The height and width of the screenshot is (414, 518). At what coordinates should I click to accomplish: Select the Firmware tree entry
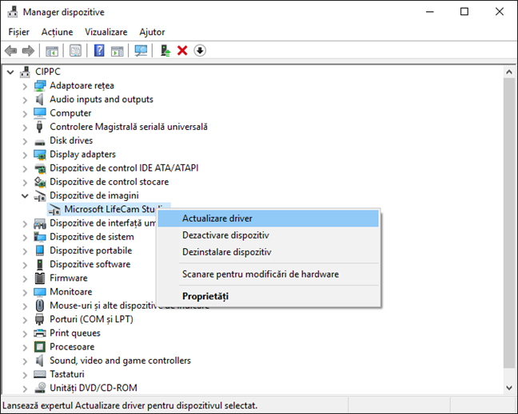point(68,278)
